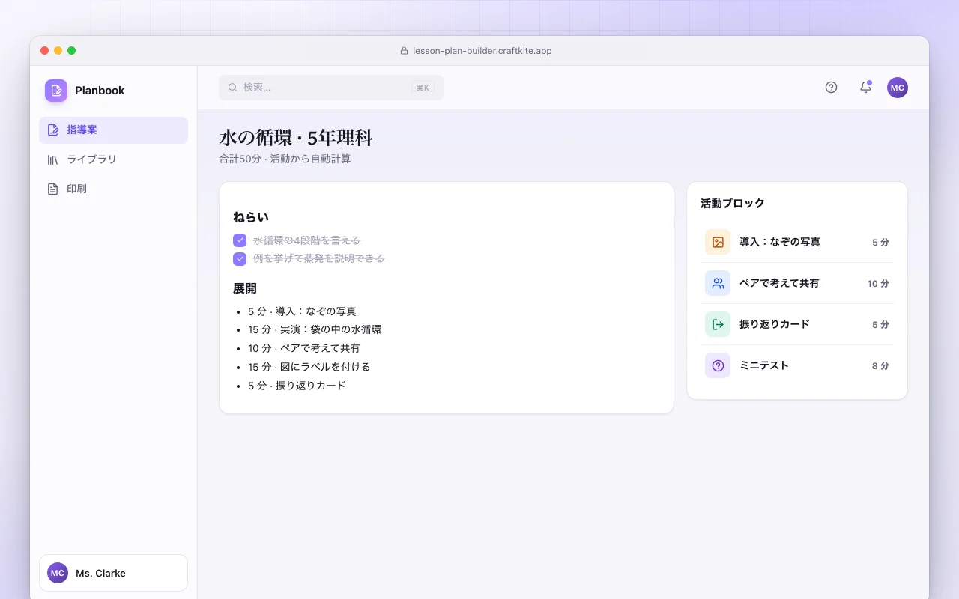Go to ライブラリ in the sidebar
Image resolution: width=959 pixels, height=599 pixels.
(x=113, y=159)
